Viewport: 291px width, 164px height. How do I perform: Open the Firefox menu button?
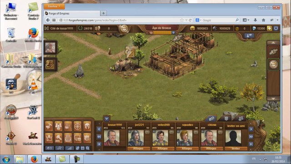54,6
